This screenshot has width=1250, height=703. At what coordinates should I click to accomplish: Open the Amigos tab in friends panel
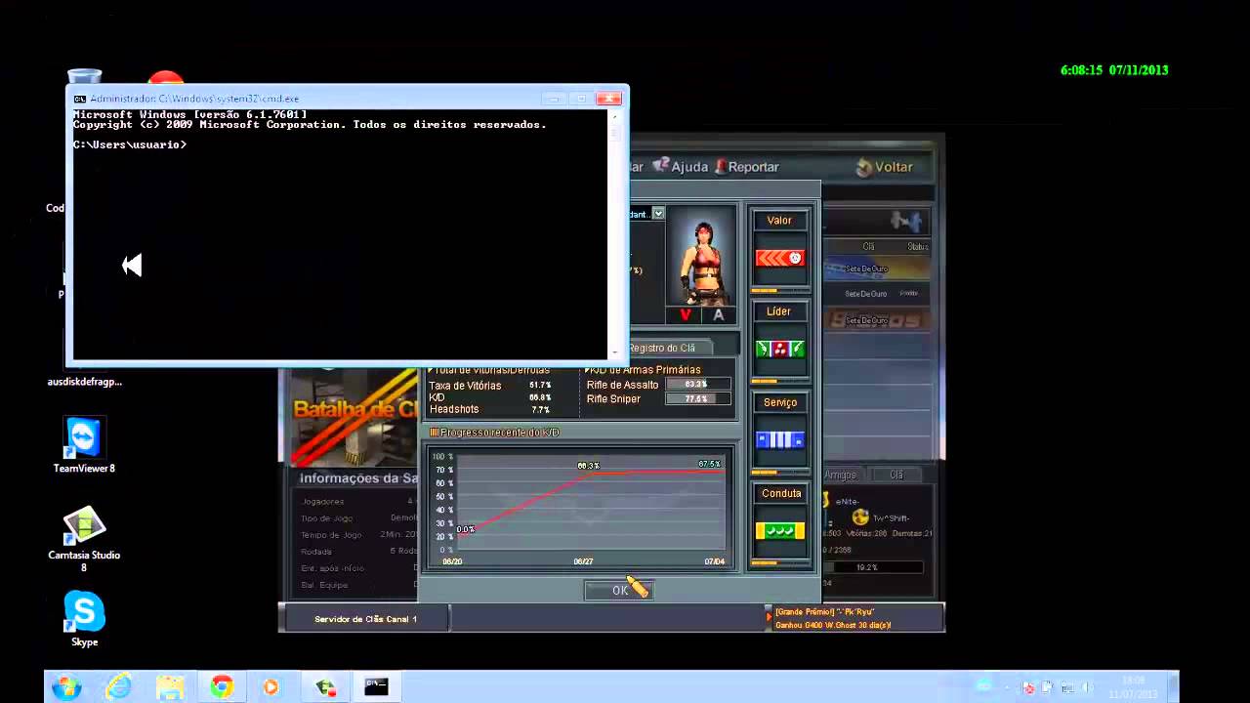pos(841,475)
